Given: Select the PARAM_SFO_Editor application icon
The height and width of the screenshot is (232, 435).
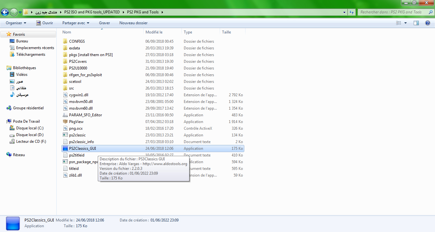Looking at the screenshot, I should coord(65,115).
